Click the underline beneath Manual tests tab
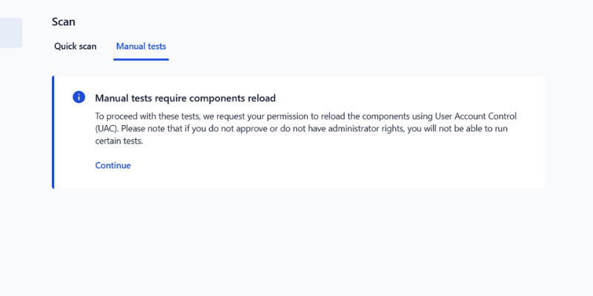 click(x=141, y=58)
